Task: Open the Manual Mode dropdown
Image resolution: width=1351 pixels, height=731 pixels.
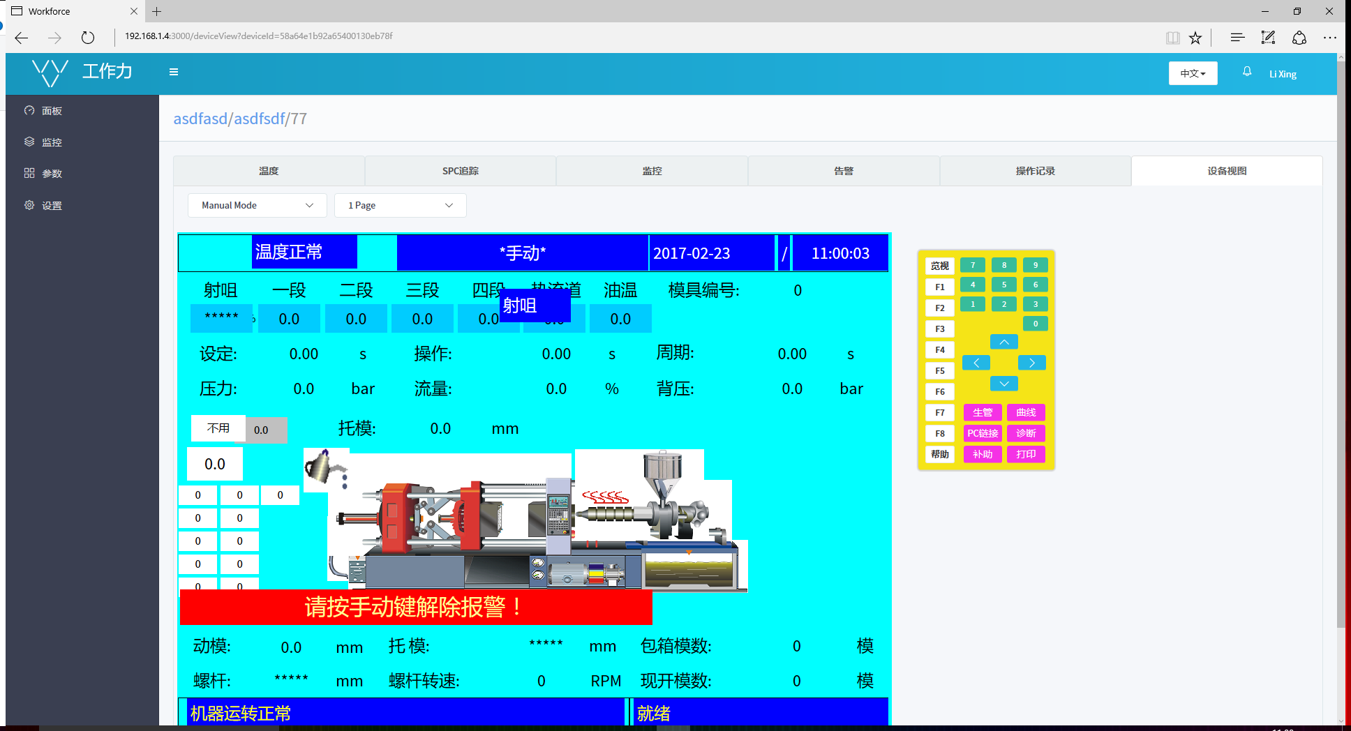Action: point(257,205)
